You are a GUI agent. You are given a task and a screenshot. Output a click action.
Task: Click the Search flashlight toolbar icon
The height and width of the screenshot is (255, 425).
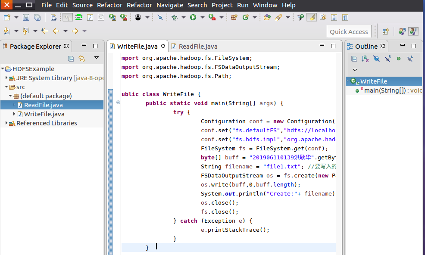click(278, 18)
